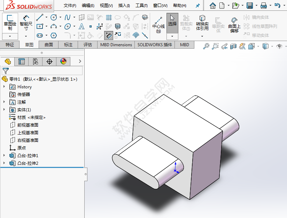Expand the History tree node
287x218 pixels.
tap(4, 87)
